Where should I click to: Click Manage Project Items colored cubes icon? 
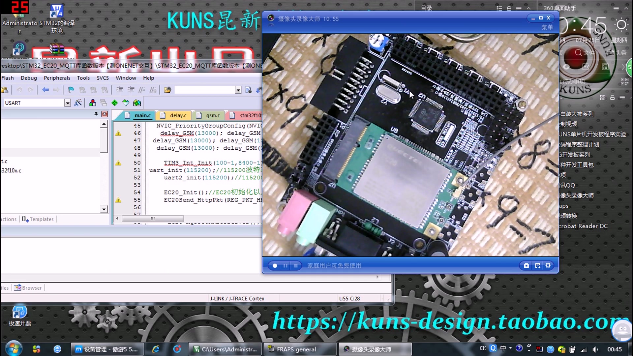point(93,103)
